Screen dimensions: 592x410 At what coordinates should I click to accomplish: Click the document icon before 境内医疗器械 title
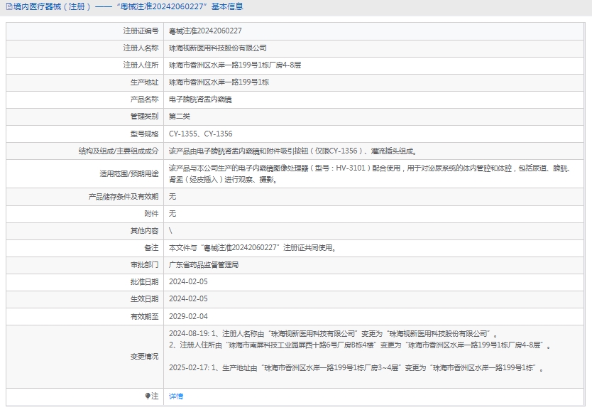pyautogui.click(x=9, y=6)
